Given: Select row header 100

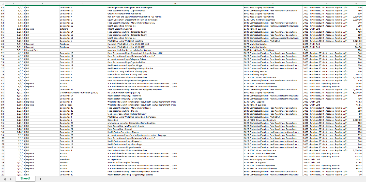Looking at the screenshot, I should [3, 138].
